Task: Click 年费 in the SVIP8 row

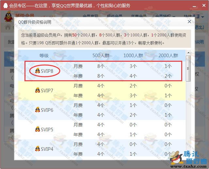Action: (x=78, y=76)
